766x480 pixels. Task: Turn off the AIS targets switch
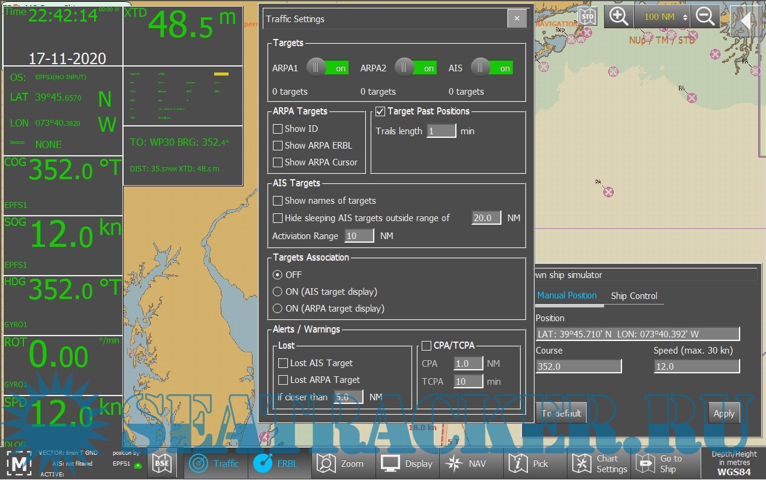tap(492, 68)
